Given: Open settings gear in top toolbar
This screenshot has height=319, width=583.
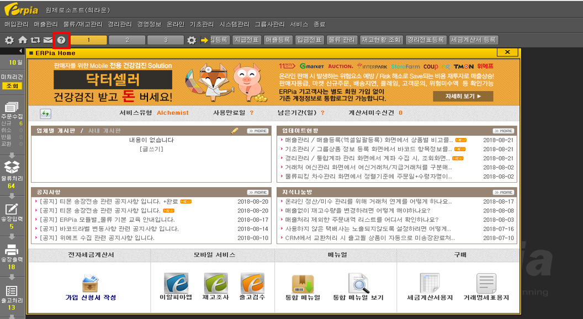Looking at the screenshot, I should click(9, 40).
